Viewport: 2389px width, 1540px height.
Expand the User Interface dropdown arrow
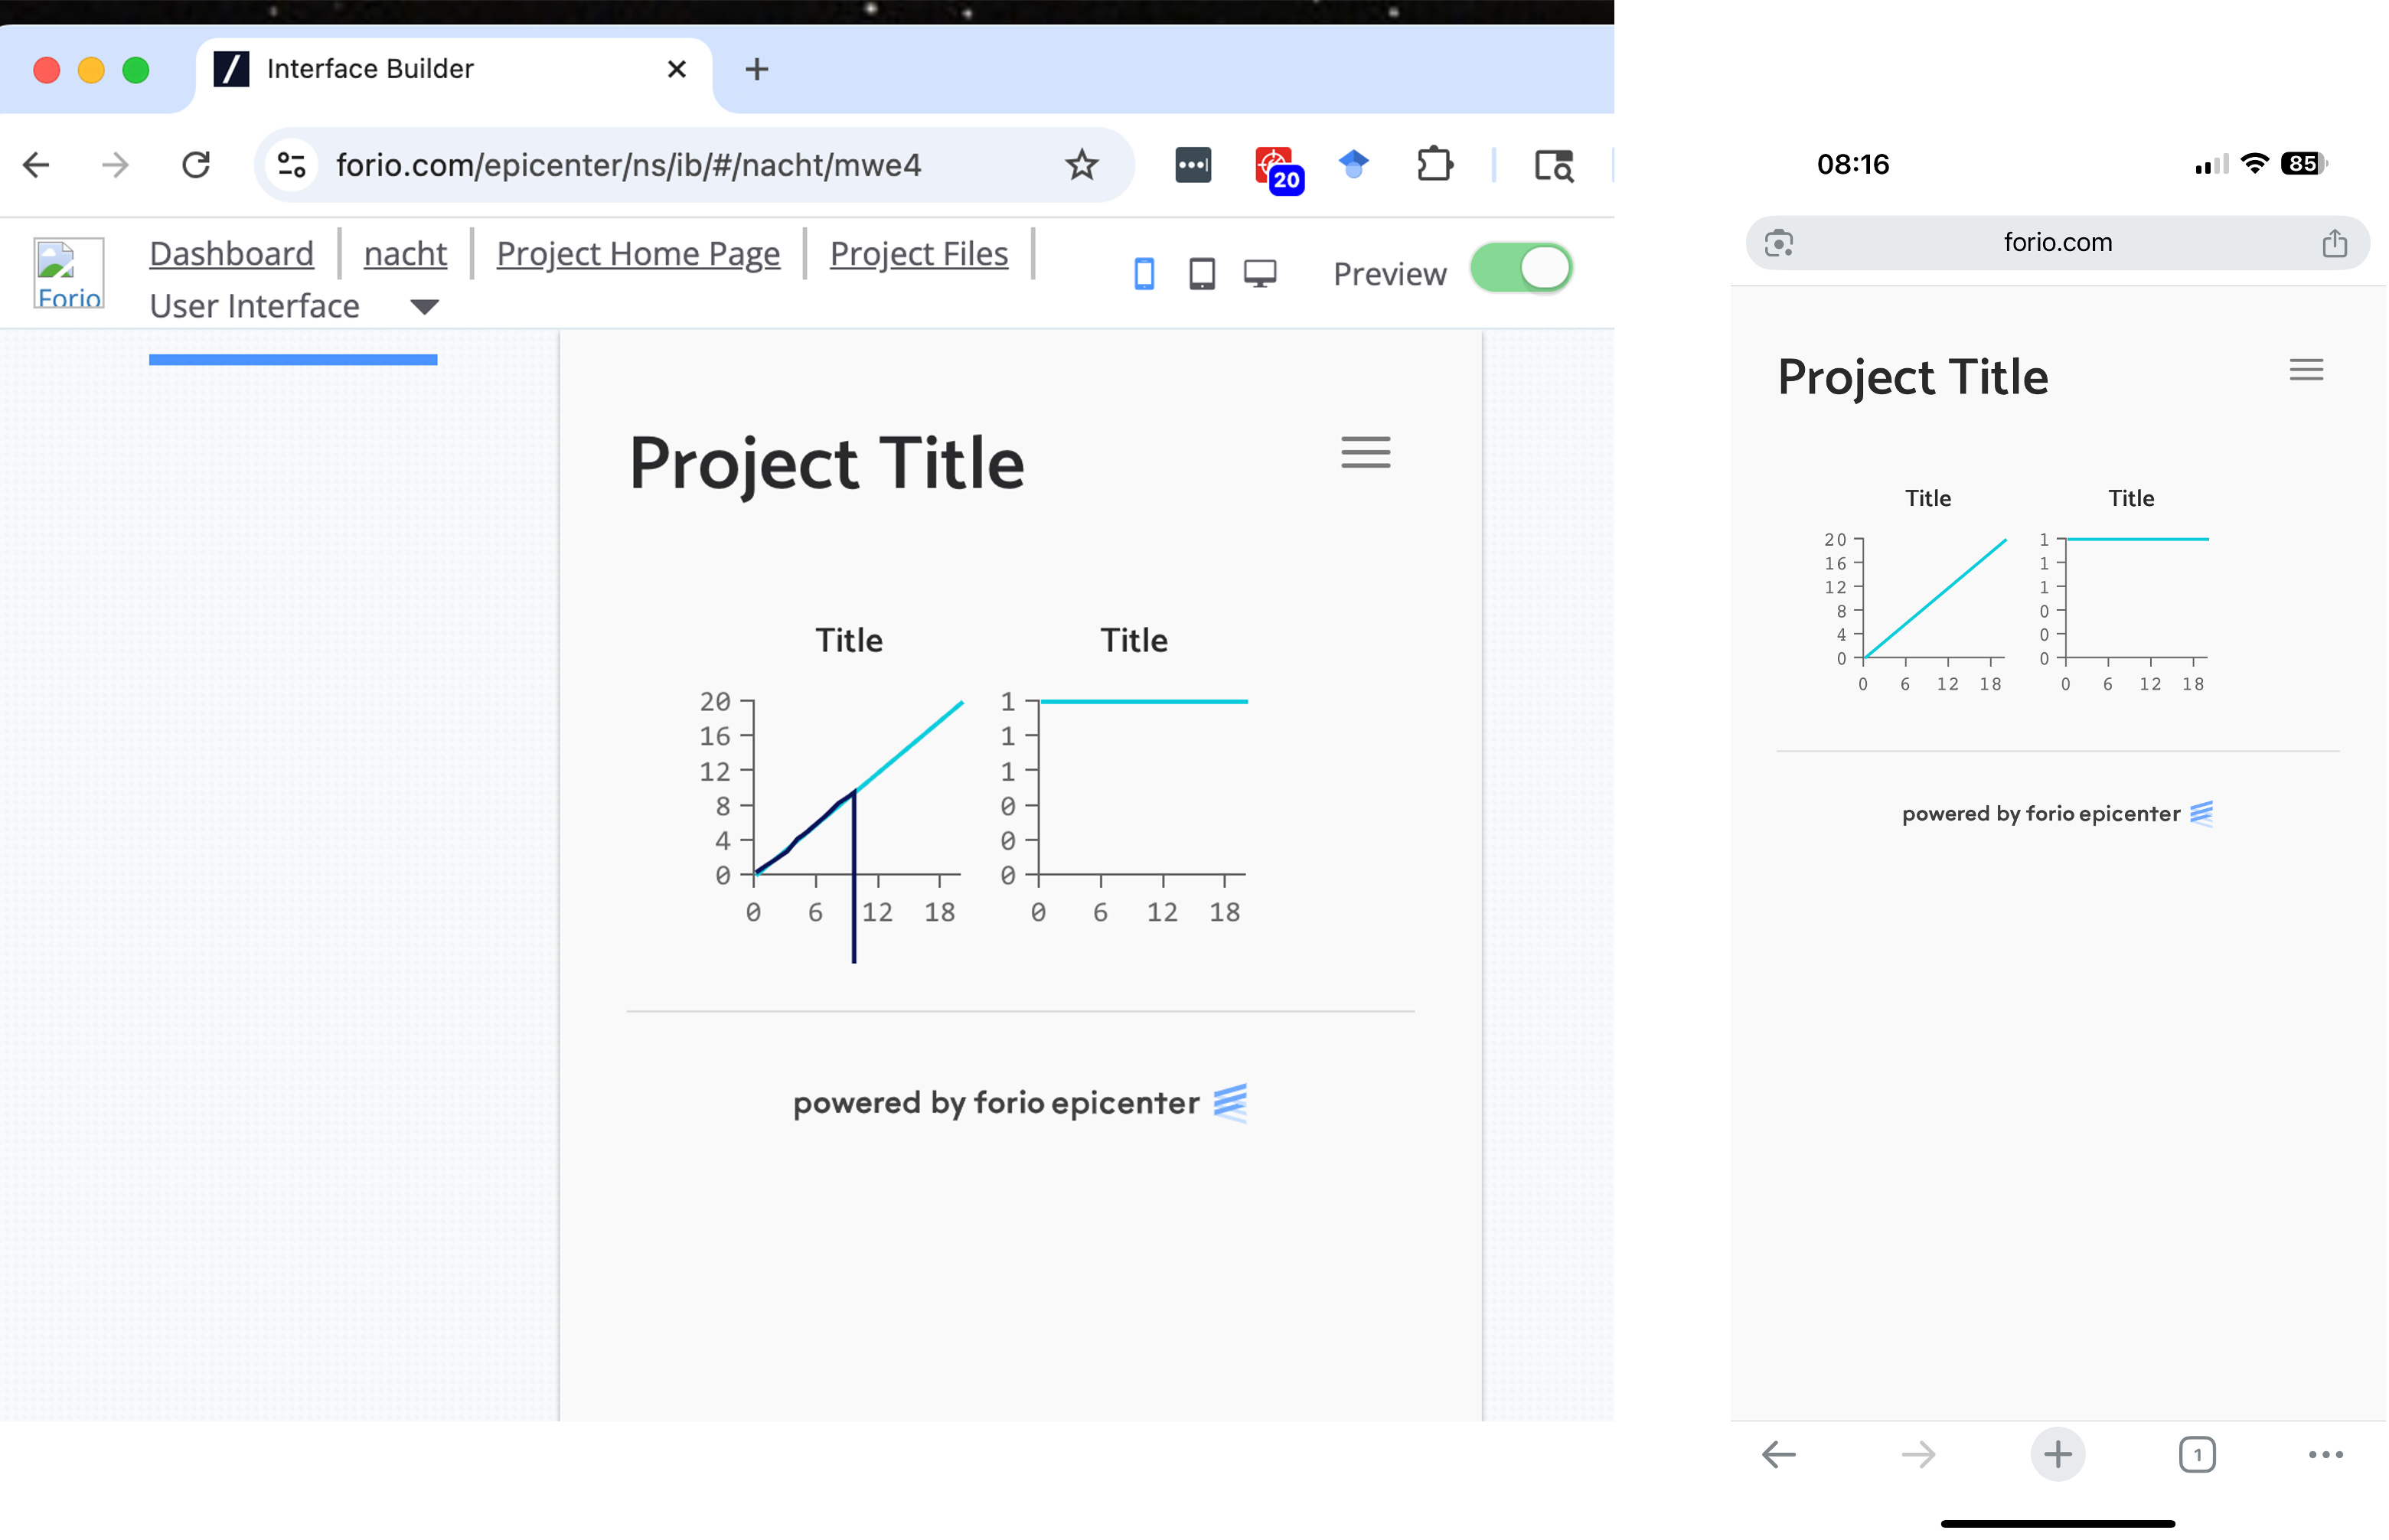(424, 307)
